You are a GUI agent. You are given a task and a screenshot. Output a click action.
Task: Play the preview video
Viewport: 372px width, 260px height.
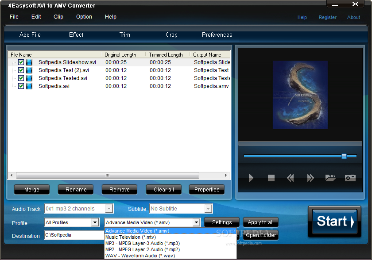point(251,178)
